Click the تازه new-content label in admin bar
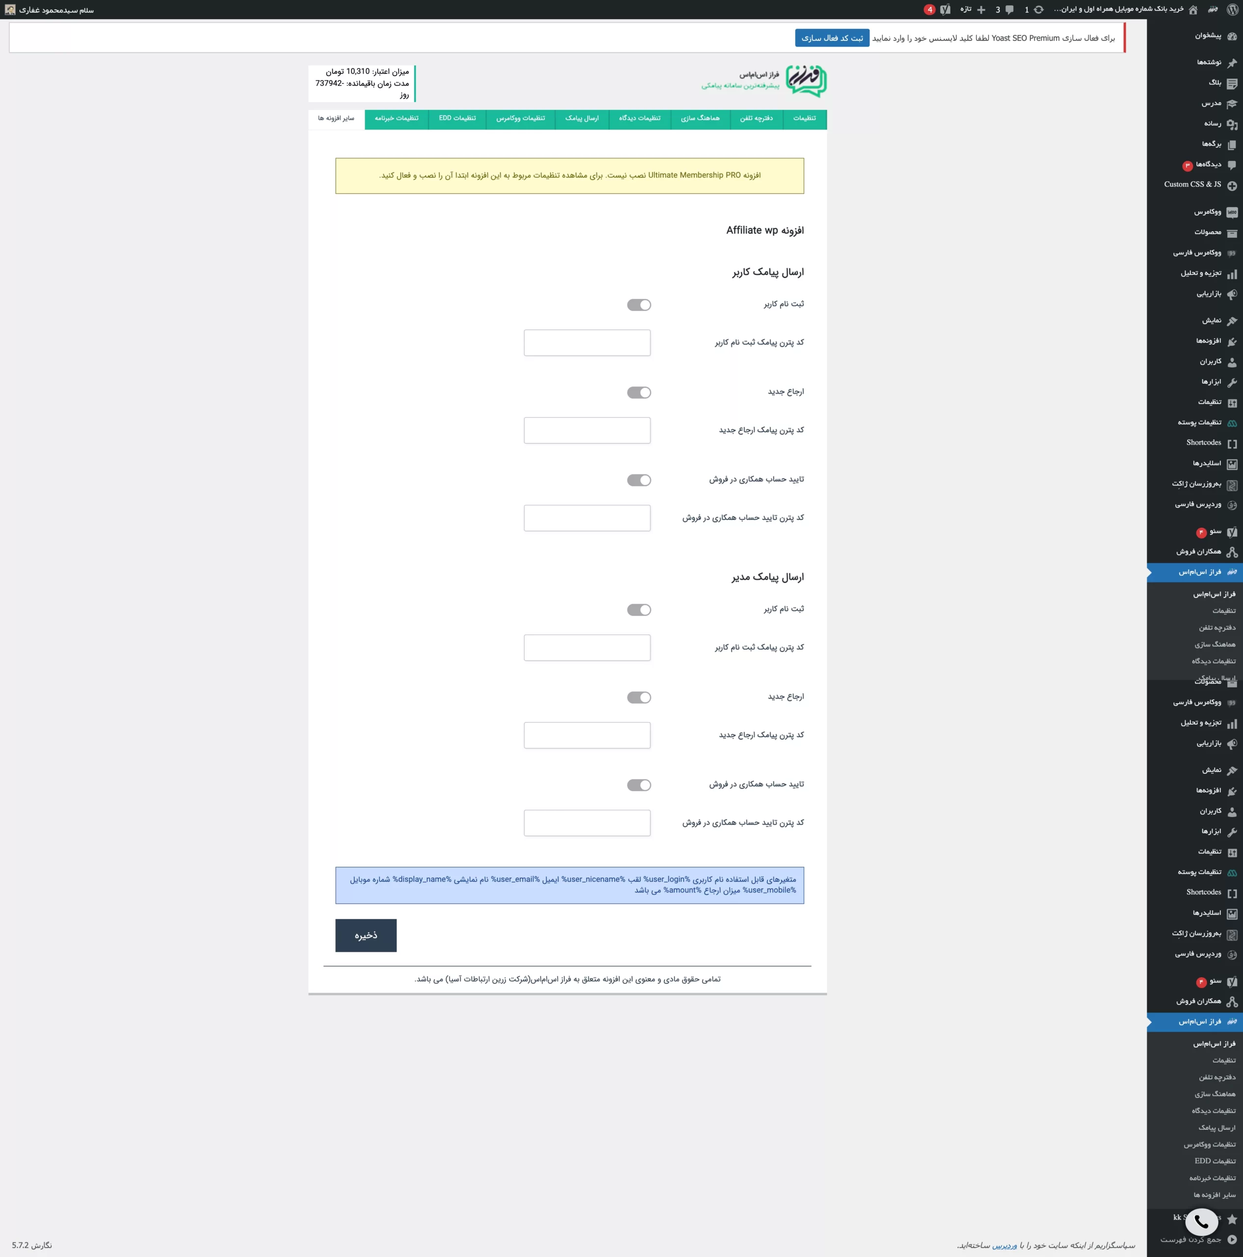Image resolution: width=1243 pixels, height=1257 pixels. pyautogui.click(x=966, y=10)
